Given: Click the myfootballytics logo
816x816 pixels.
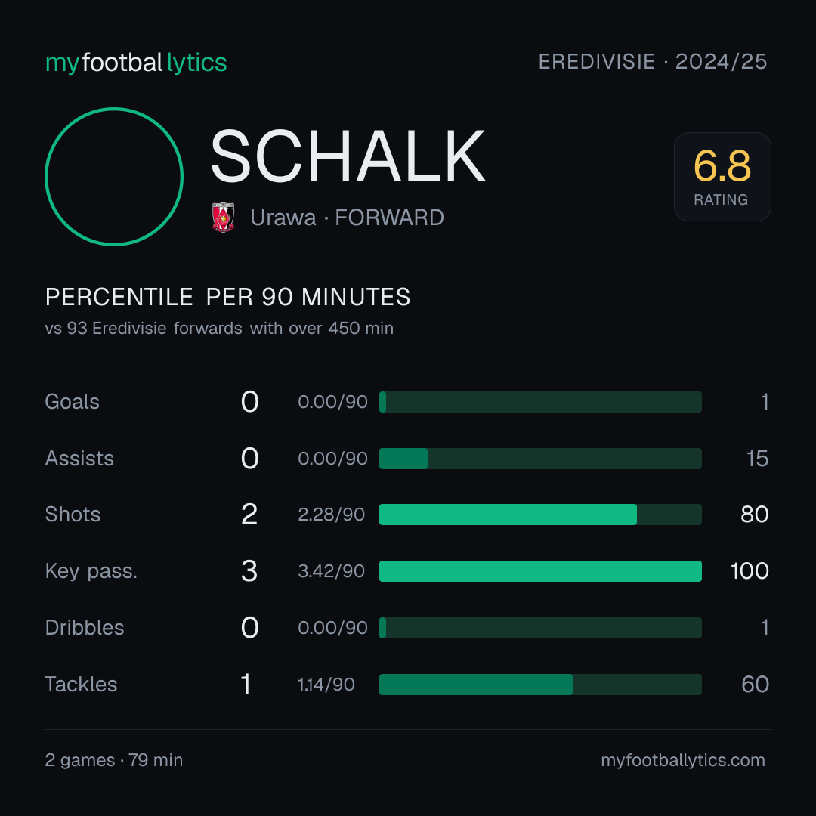Looking at the screenshot, I should pos(136,63).
